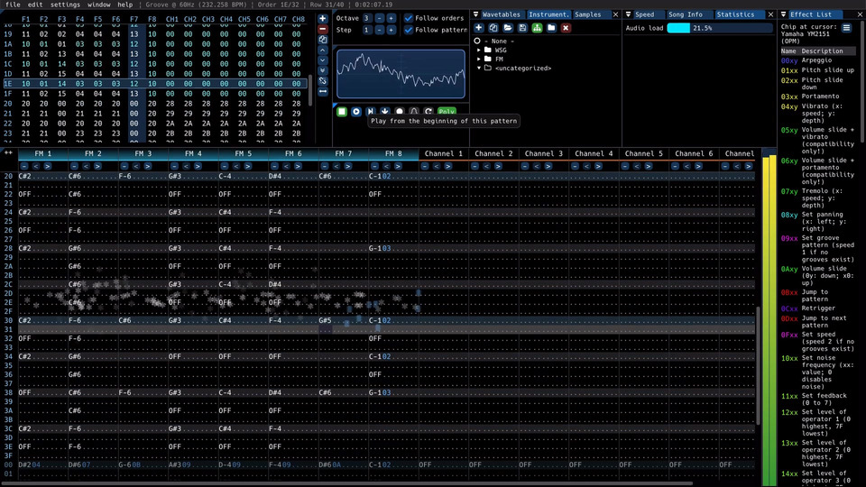This screenshot has height=487, width=866.
Task: Add a new instrument with plus icon
Action: [x=480, y=28]
